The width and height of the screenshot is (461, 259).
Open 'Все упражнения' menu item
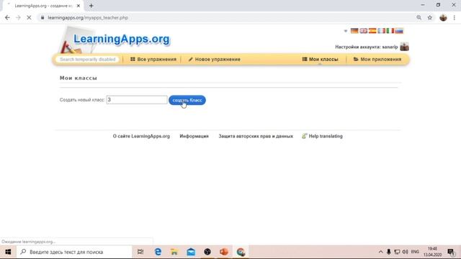(153, 59)
